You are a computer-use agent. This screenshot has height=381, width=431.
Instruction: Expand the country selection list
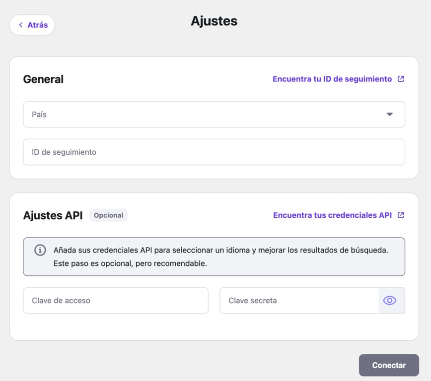tap(214, 114)
